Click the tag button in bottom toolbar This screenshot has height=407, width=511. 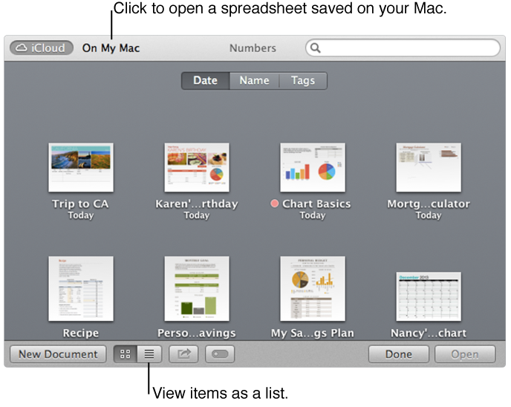point(220,354)
